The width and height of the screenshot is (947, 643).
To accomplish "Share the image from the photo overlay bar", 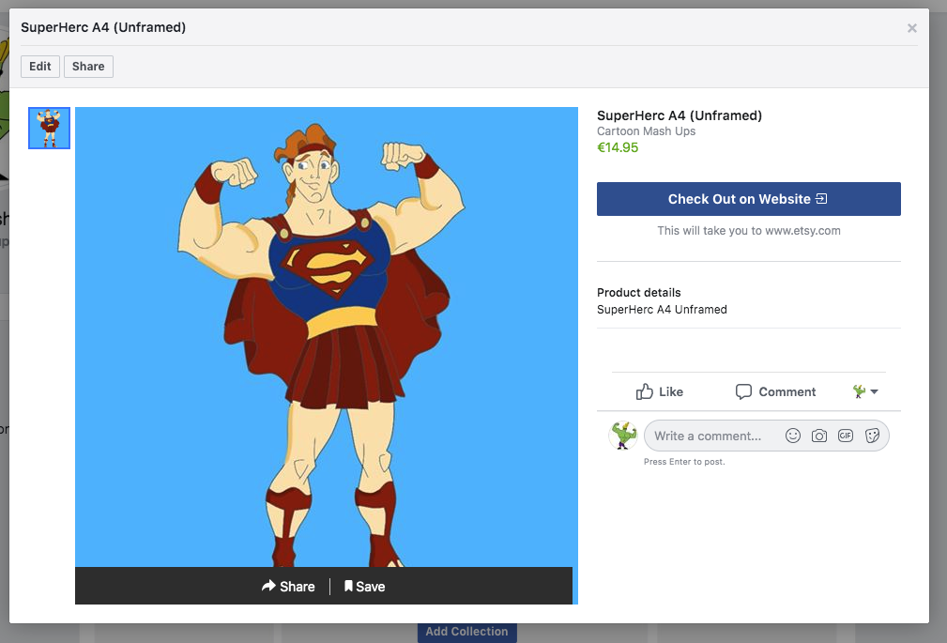I will 288,586.
